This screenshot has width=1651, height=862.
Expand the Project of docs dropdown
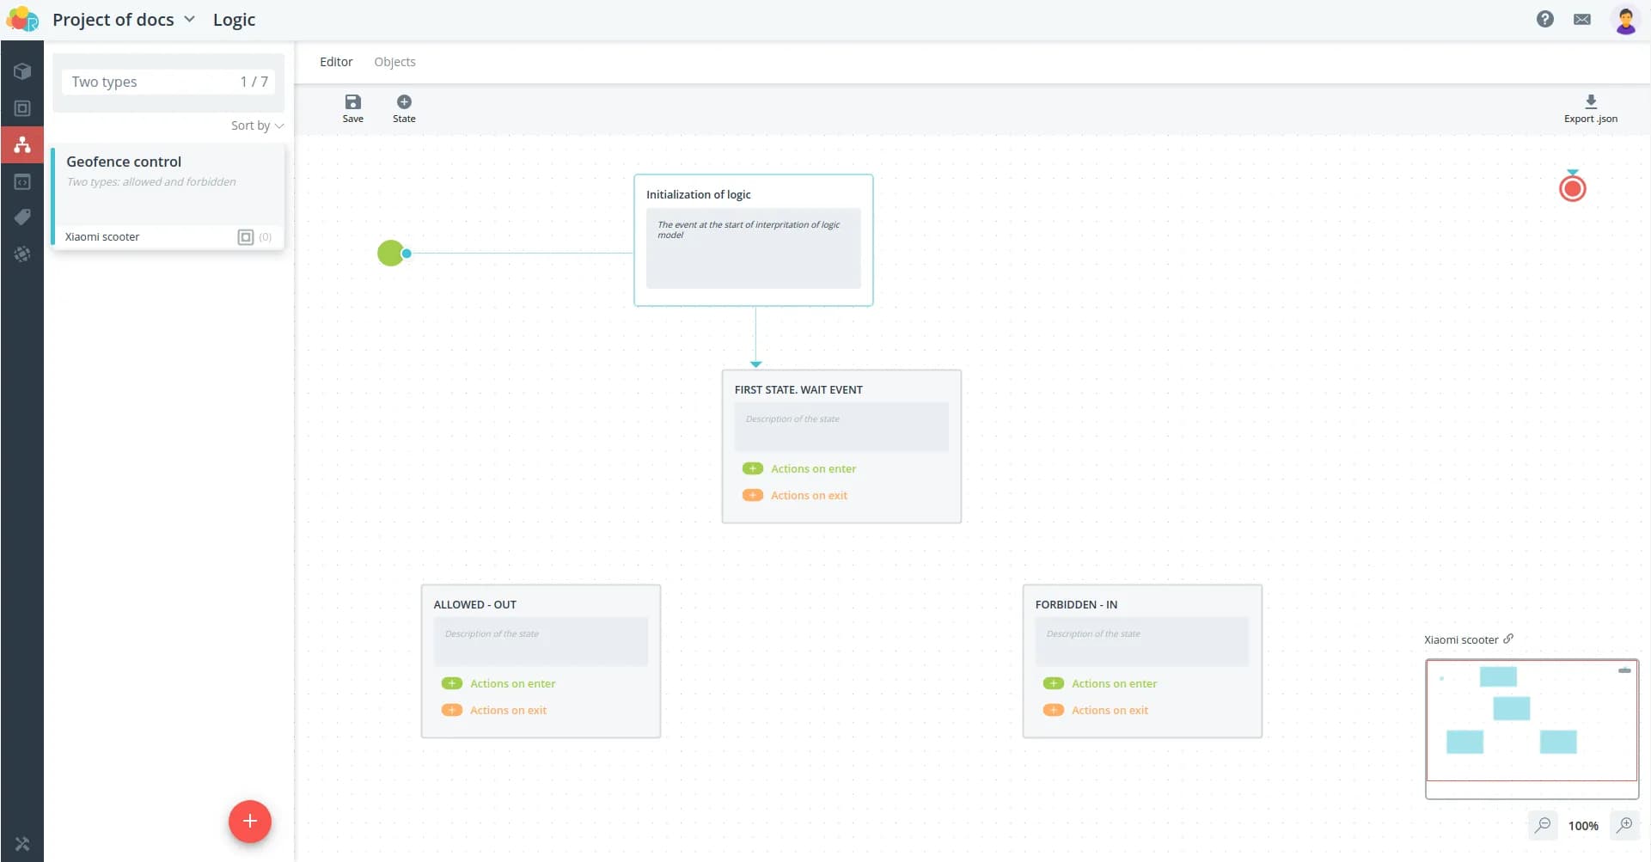(x=189, y=19)
